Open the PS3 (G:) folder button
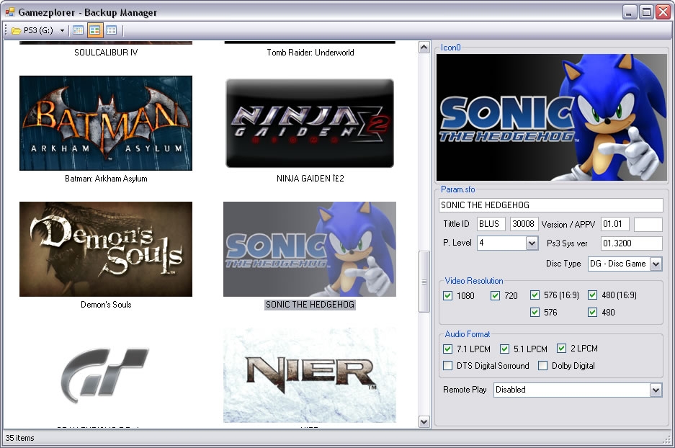The height and width of the screenshot is (448, 675). click(32, 30)
